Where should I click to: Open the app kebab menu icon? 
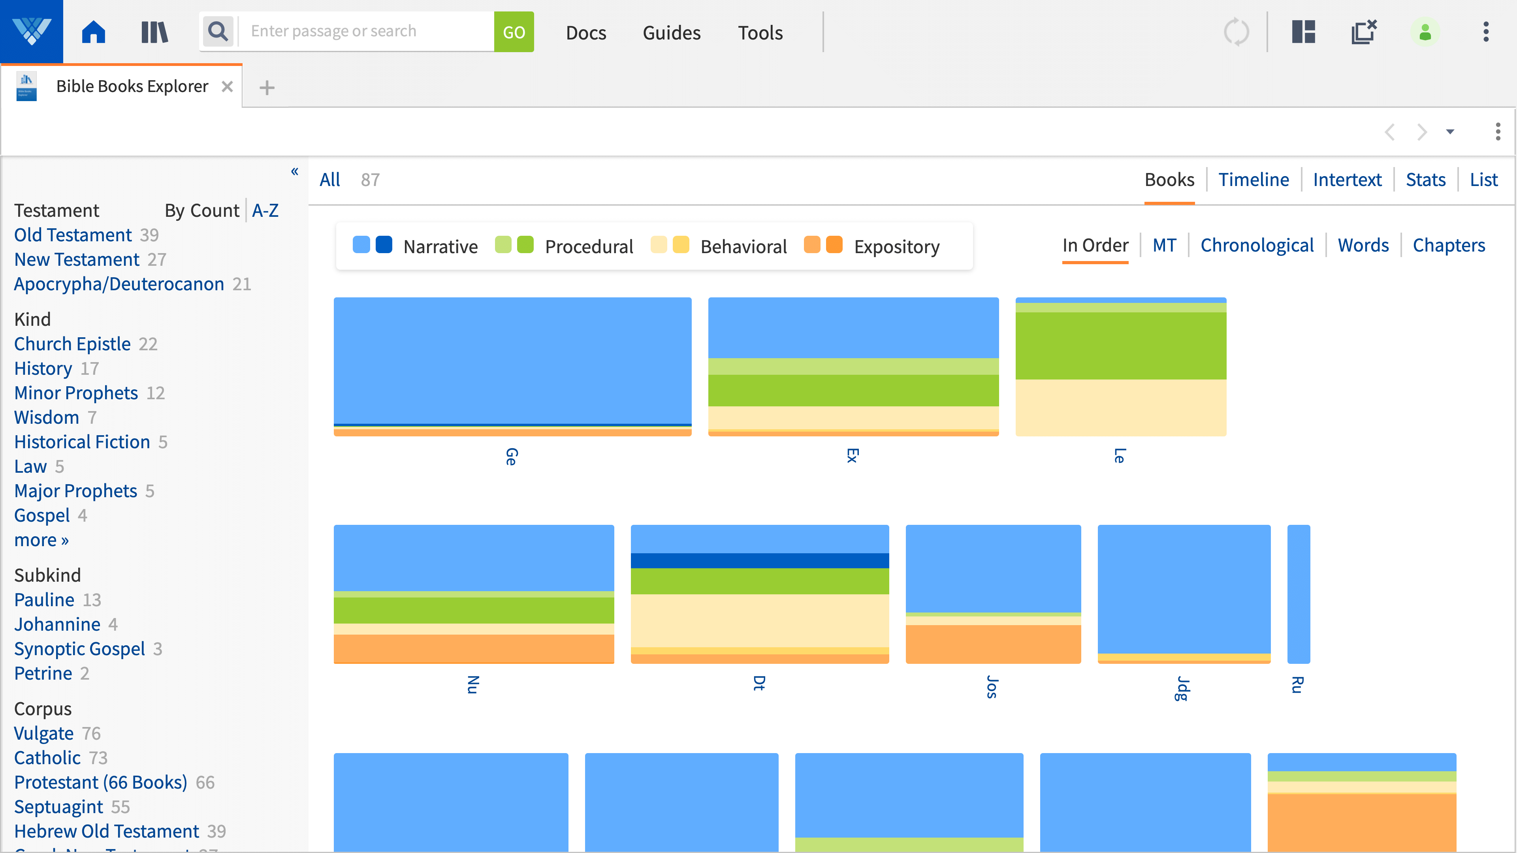click(x=1486, y=32)
